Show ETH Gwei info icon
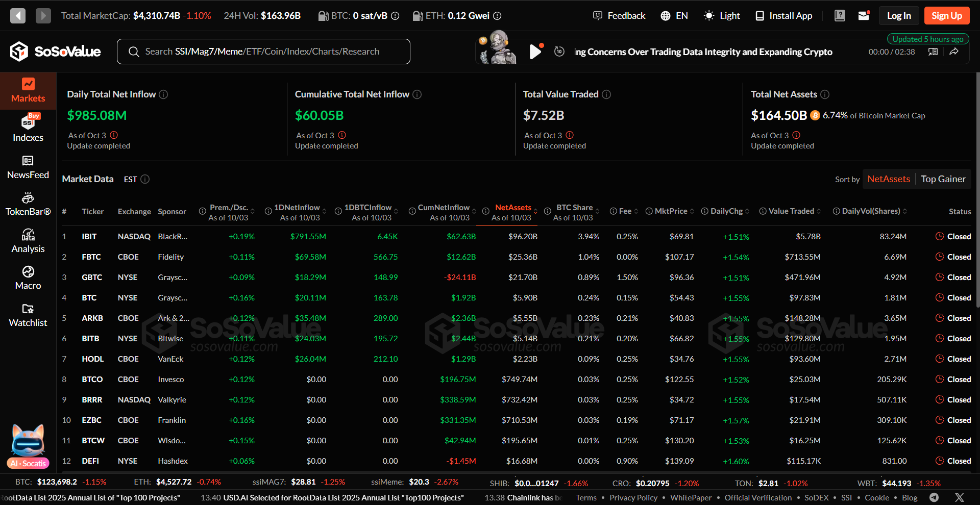Viewport: 980px width, 505px height. (x=497, y=16)
